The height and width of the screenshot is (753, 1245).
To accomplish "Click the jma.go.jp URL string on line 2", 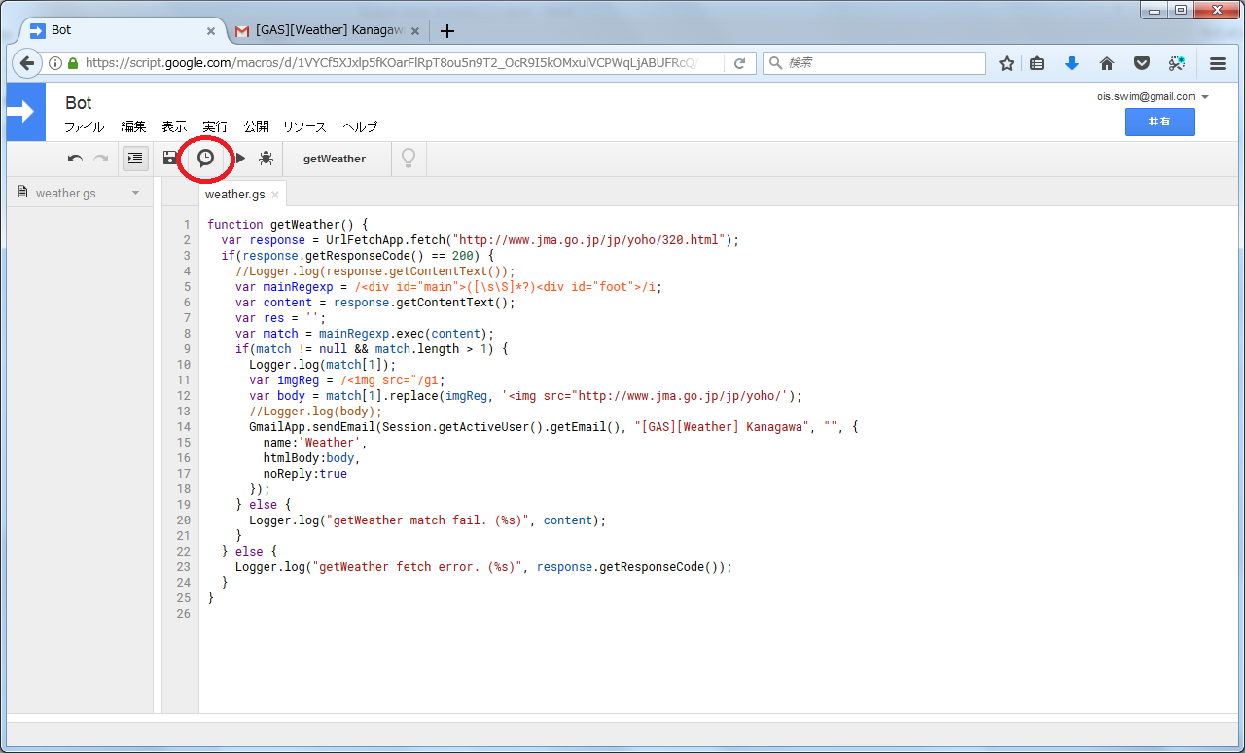I will coord(589,240).
